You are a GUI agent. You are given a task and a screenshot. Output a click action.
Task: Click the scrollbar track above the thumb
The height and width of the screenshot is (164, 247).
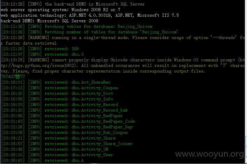tap(246, 68)
